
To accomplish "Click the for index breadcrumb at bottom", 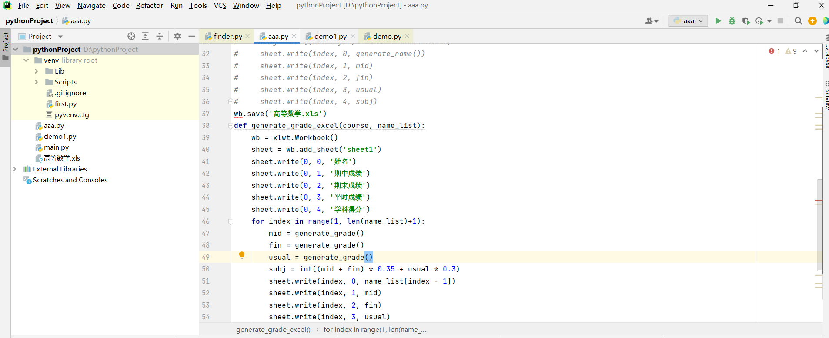I will [374, 329].
